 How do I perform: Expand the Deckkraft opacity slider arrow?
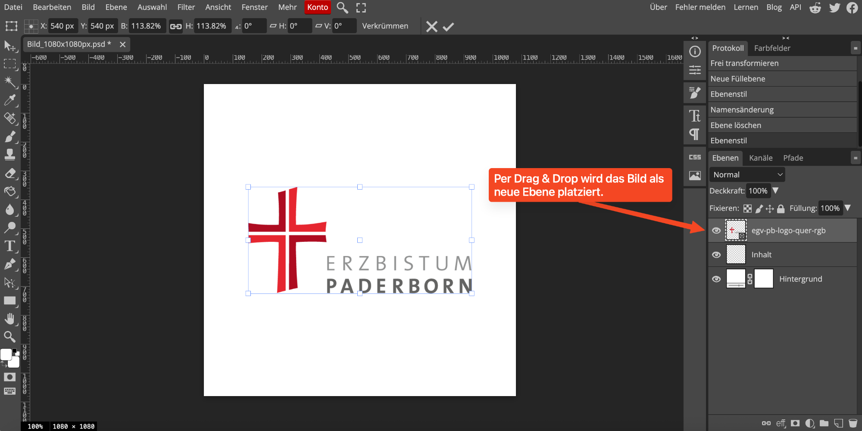(775, 191)
